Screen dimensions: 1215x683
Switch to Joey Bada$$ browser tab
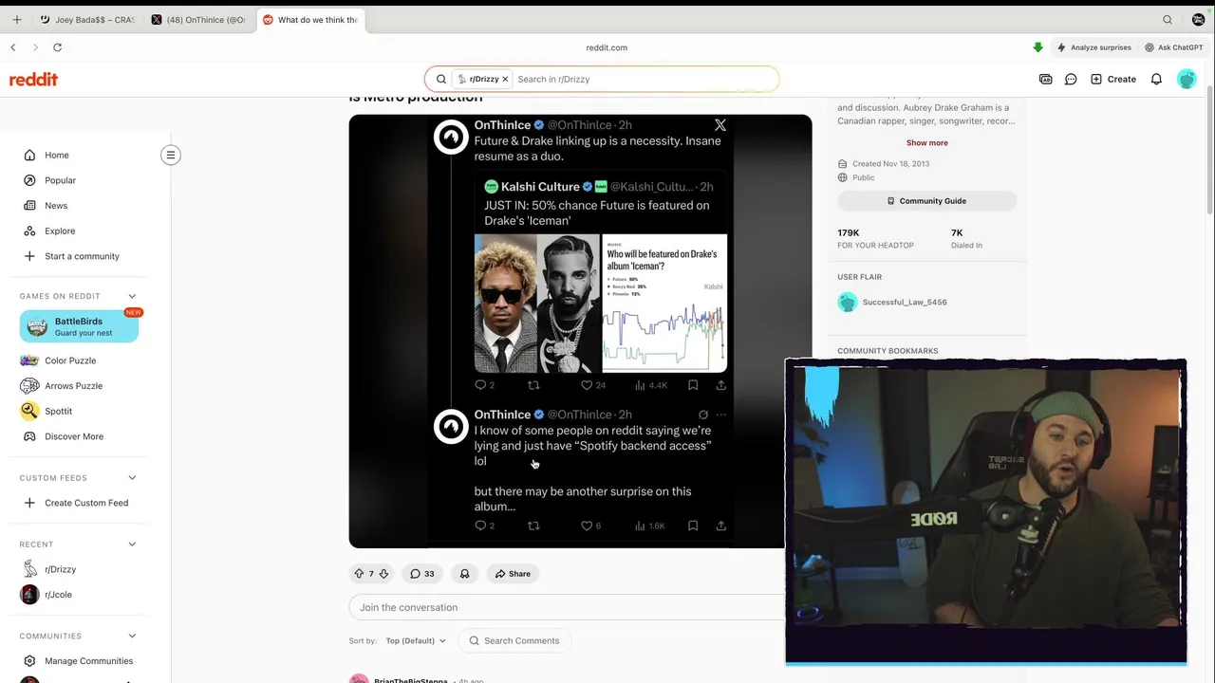point(88,20)
